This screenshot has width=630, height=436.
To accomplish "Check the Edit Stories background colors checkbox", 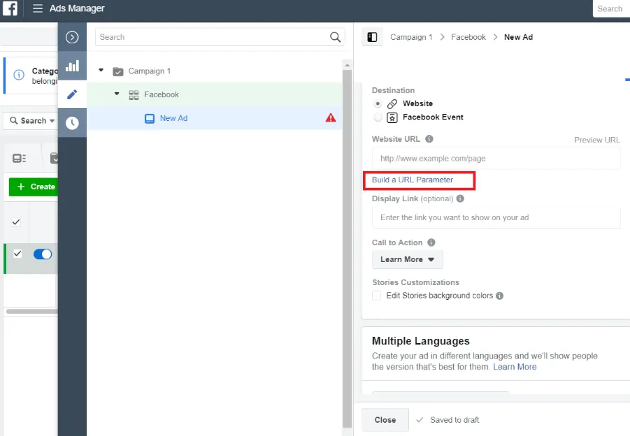I will (376, 296).
